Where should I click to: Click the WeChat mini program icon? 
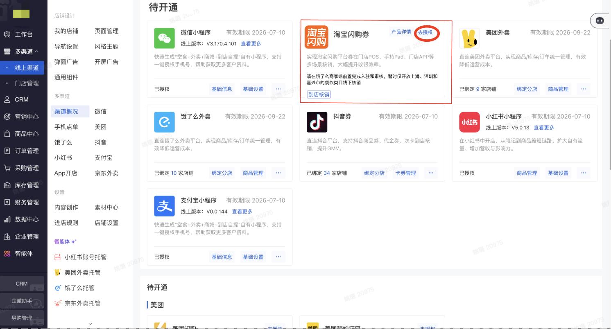pos(165,38)
